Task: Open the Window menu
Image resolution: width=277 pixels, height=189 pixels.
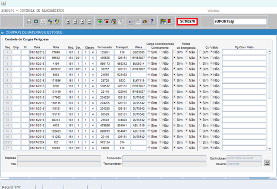Action: click(x=213, y=11)
